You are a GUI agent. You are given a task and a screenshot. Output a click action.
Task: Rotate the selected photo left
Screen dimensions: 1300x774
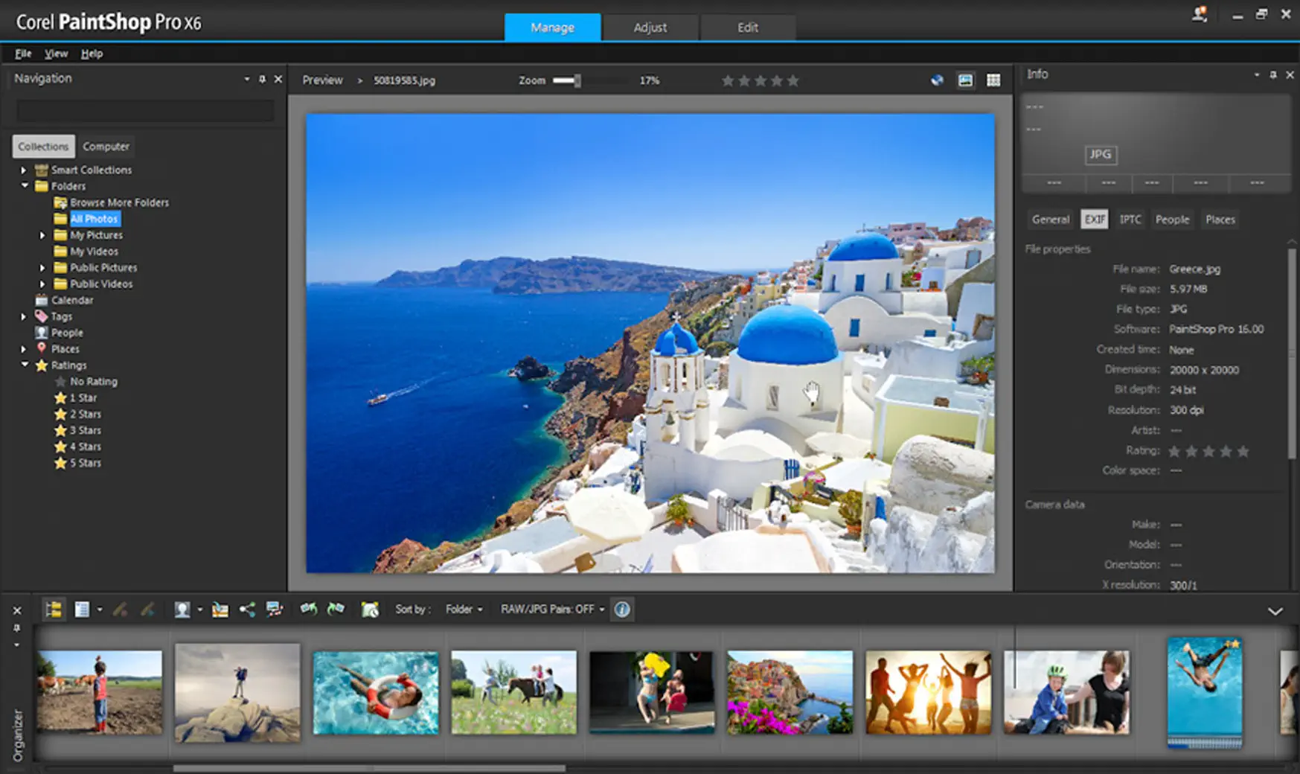[x=307, y=609]
